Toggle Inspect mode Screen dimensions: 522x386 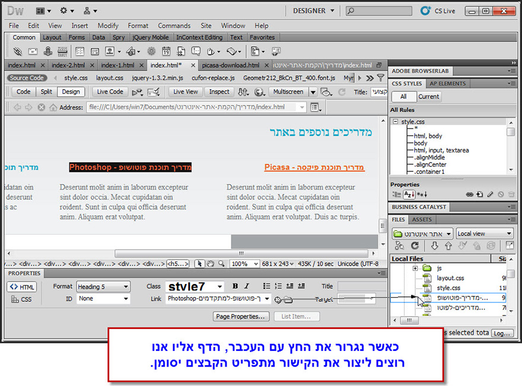click(219, 92)
